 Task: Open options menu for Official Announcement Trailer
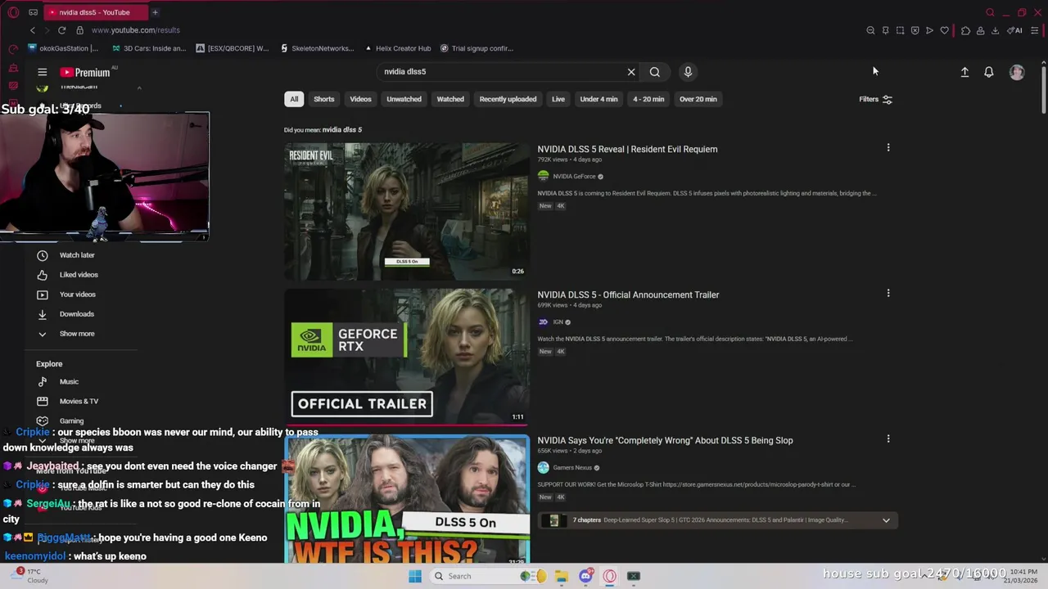[x=888, y=294]
